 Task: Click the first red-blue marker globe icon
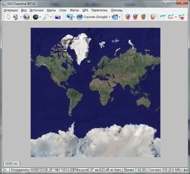(x=128, y=17)
